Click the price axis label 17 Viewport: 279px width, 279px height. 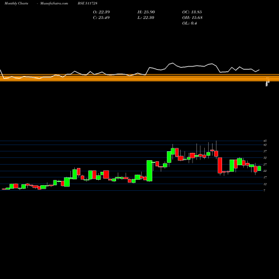(x=265, y=177)
